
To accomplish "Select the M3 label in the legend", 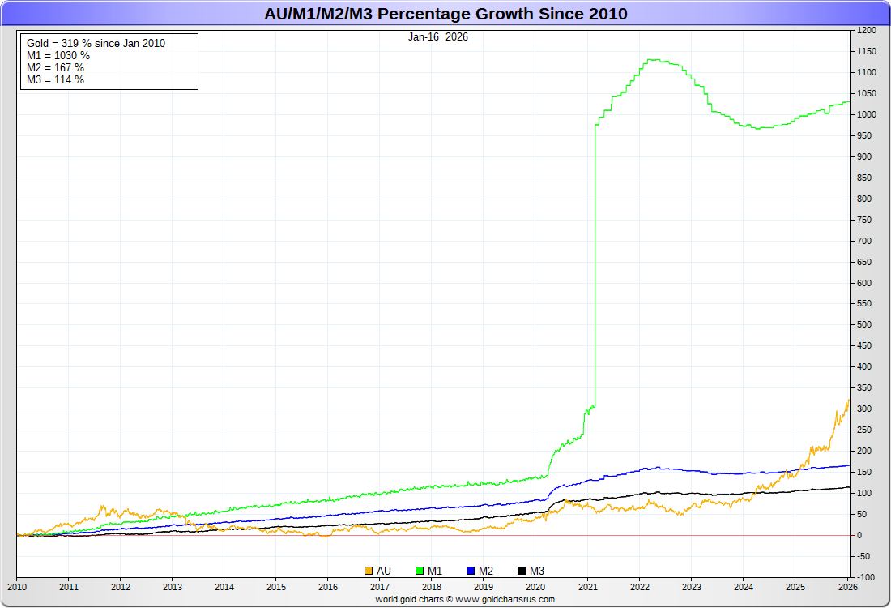I will pyautogui.click(x=537, y=572).
